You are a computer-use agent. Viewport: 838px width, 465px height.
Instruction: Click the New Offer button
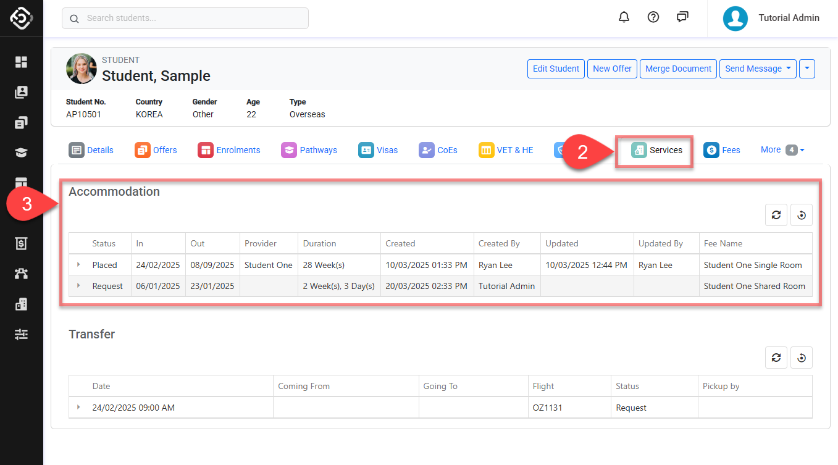(x=612, y=69)
